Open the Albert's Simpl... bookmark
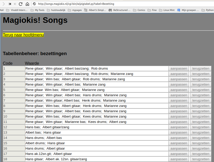Image resolution: width=214 pixels, height=162 pixels. pyautogui.click(x=95, y=10)
